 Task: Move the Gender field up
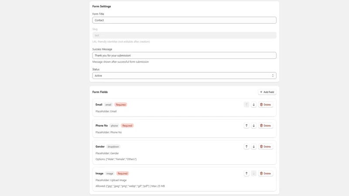pos(246,147)
